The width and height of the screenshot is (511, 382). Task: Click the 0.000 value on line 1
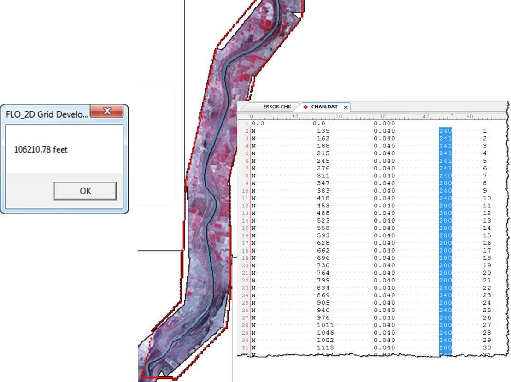384,123
